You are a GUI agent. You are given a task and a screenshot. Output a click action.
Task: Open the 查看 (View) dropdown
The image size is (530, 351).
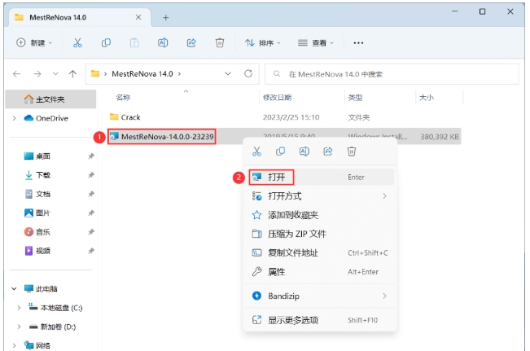[x=316, y=43]
